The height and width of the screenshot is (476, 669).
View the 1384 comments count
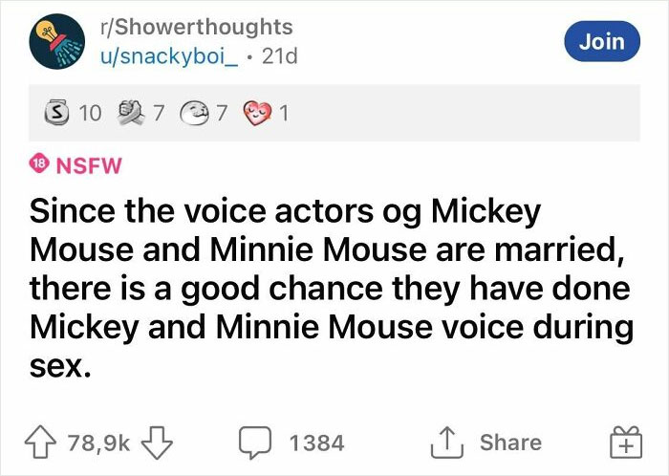pos(316,443)
